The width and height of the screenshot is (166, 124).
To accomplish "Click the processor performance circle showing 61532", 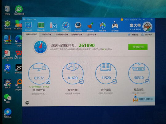I will tap(39, 73).
